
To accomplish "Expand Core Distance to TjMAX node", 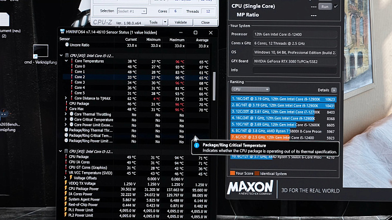I will tap(66, 98).
